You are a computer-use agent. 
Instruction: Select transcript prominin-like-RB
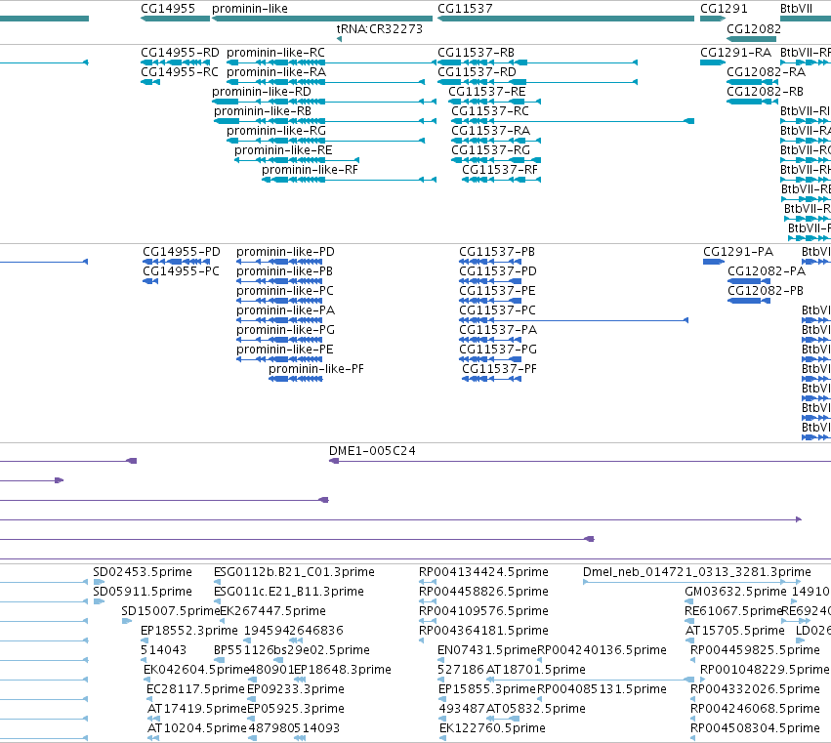(325, 121)
